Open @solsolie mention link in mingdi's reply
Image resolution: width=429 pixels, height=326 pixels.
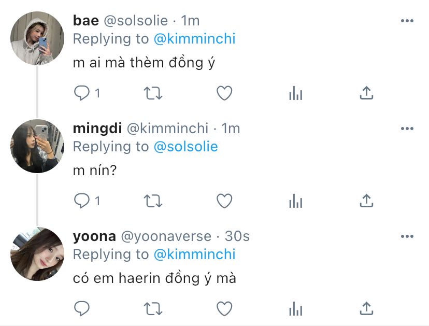186,147
